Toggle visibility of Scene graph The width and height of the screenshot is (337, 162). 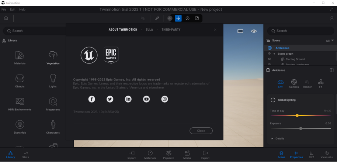pos(269,54)
